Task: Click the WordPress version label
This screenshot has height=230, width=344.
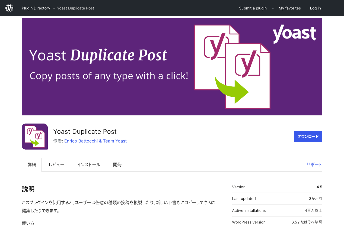Action: tap(249, 222)
